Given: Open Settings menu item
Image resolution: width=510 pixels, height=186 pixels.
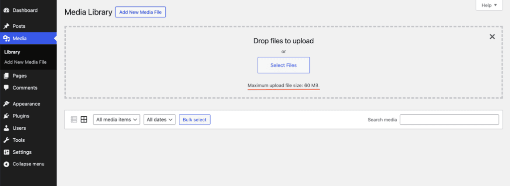Looking at the screenshot, I should (x=28, y=152).
